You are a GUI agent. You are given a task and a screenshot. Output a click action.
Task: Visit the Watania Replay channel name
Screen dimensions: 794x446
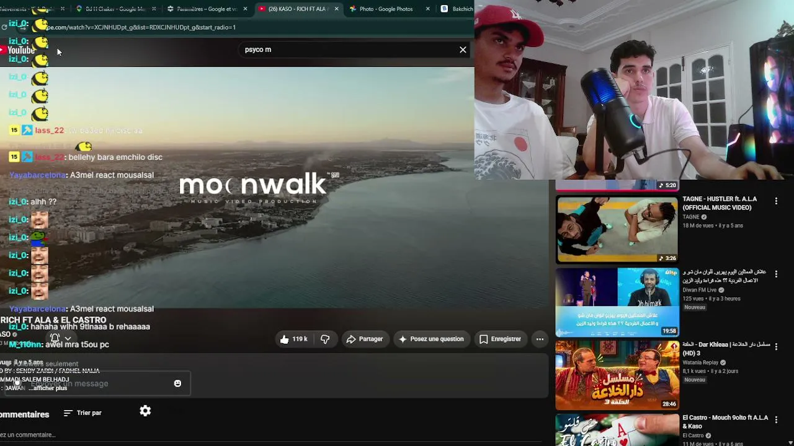(700, 362)
